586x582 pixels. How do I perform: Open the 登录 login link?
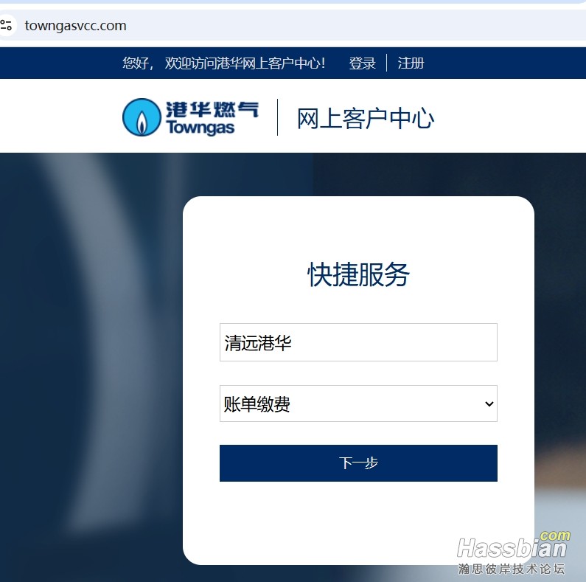pyautogui.click(x=362, y=63)
